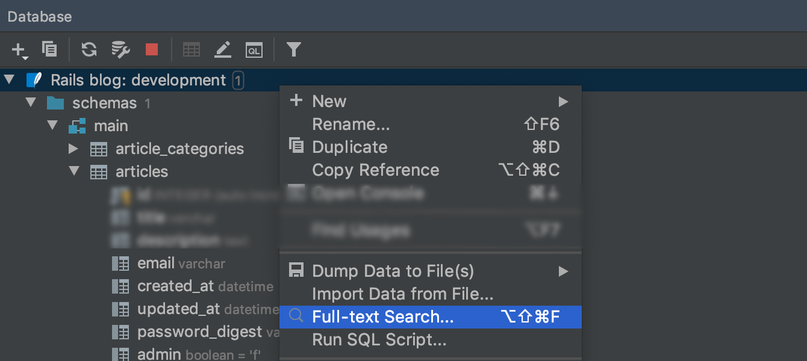The image size is (807, 361).
Task: Click the duplicate data source toolbar icon
Action: click(x=49, y=49)
